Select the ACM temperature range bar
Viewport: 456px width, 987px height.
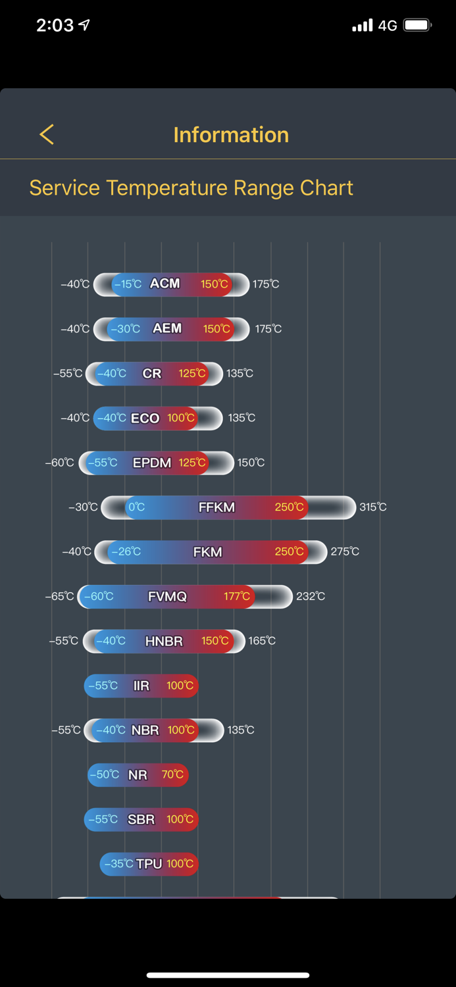tap(171, 284)
